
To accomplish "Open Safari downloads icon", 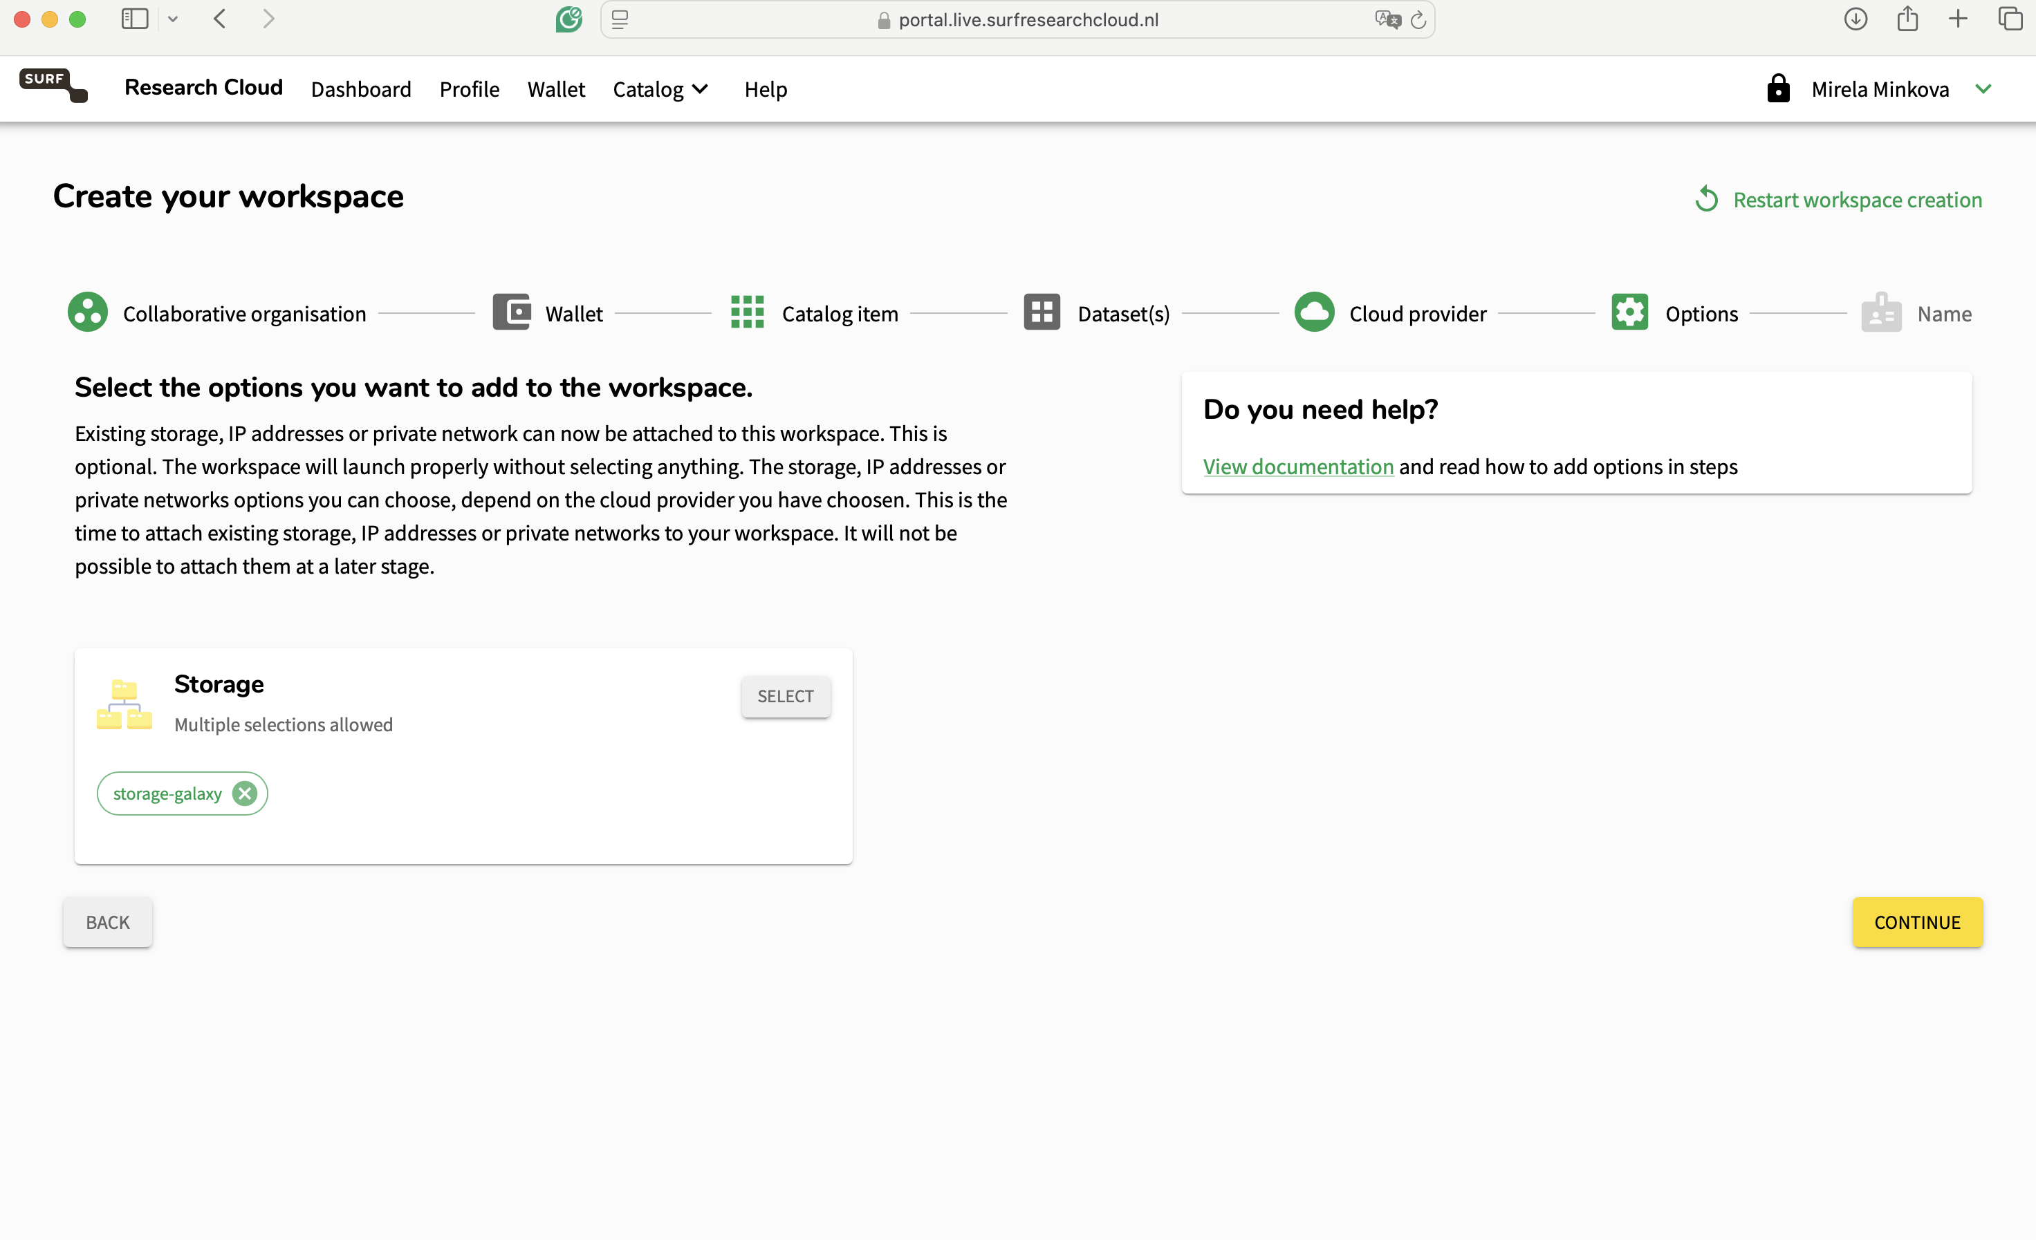I will (1856, 19).
